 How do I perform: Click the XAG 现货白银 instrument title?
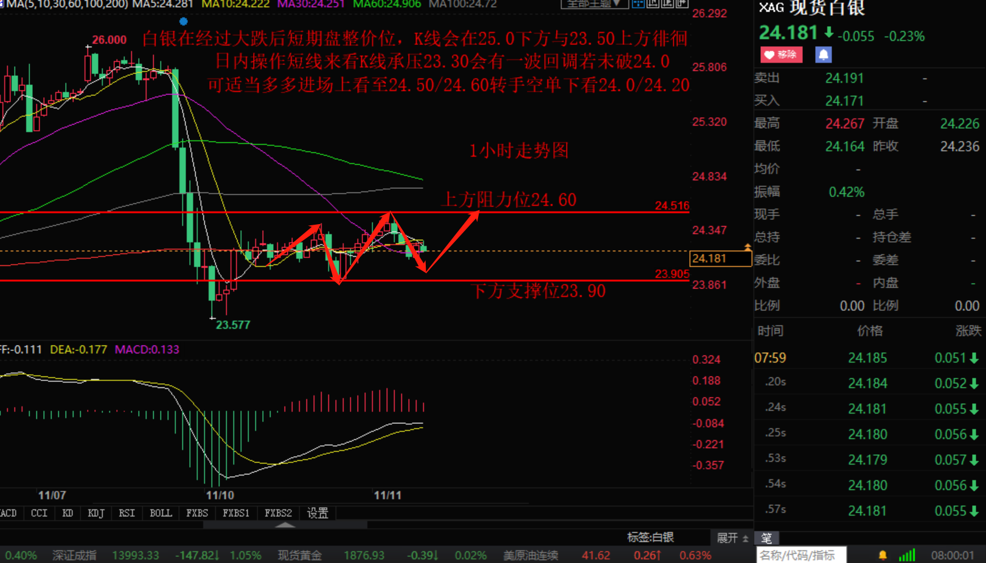coord(811,8)
